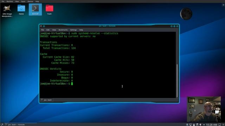Click the show desktop icon beside the clock
The width and height of the screenshot is (225, 126).
(x=220, y=125)
